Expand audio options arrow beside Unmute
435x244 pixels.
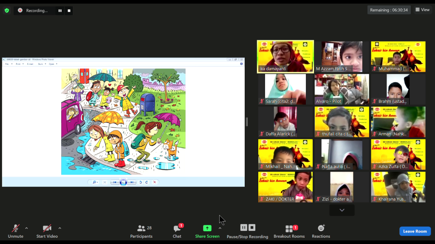(26, 228)
